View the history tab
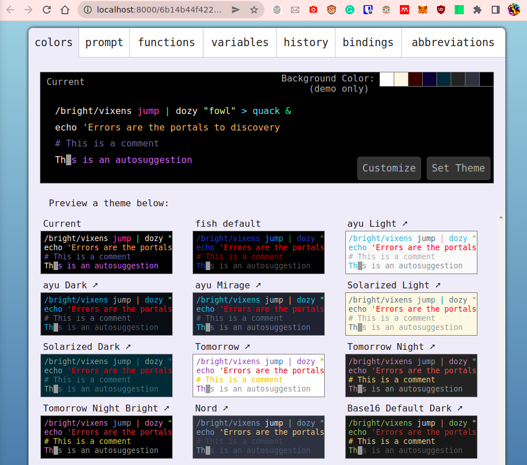Viewport: 527px width, 465px height. [x=305, y=42]
